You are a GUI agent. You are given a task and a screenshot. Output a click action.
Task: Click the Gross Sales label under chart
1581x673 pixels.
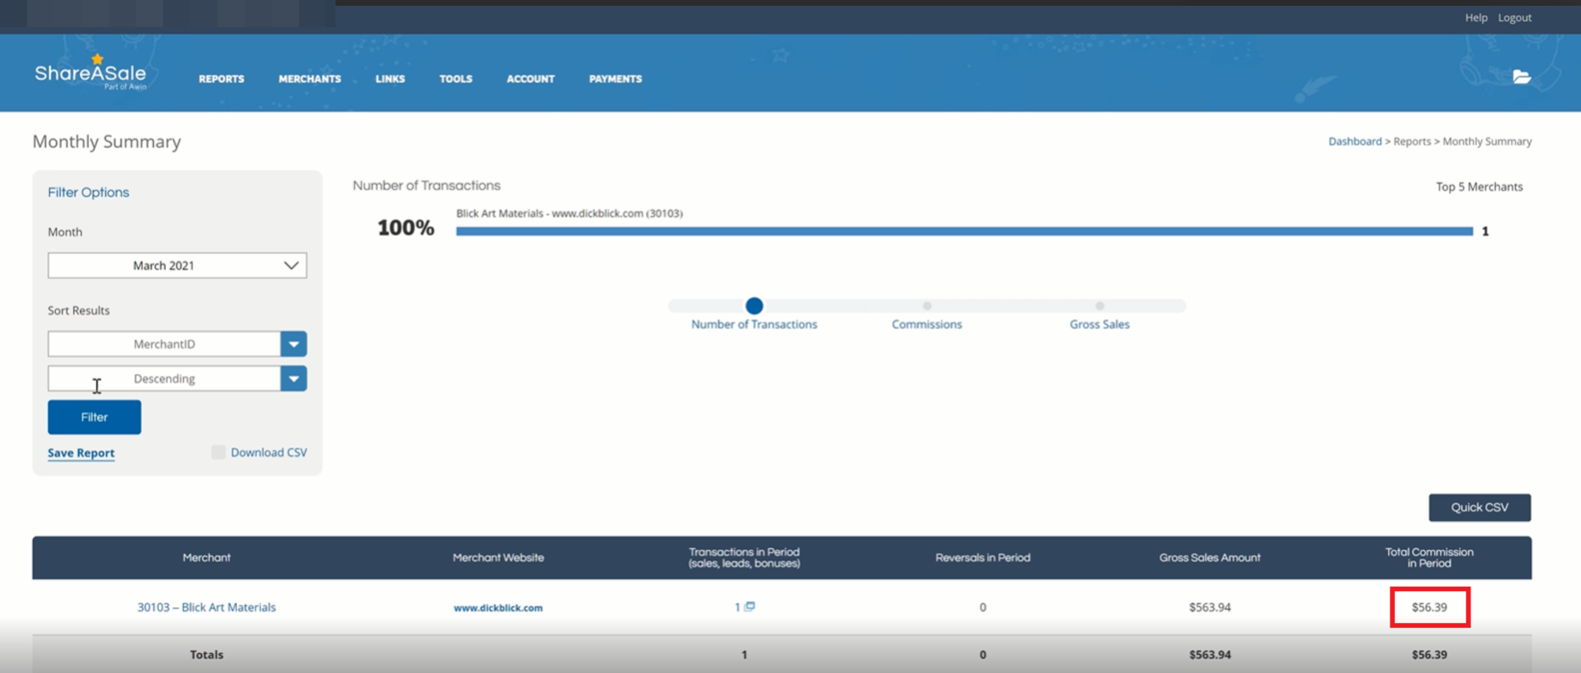[x=1099, y=324]
